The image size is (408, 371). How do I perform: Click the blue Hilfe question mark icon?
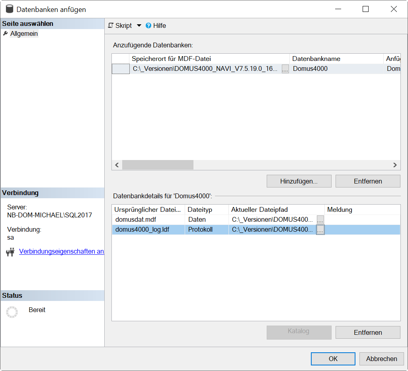(148, 25)
